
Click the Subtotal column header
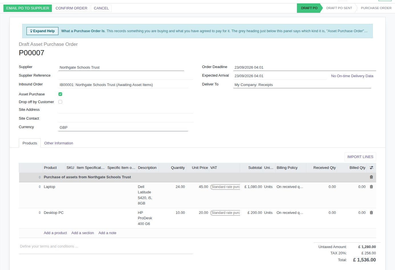coord(251,168)
